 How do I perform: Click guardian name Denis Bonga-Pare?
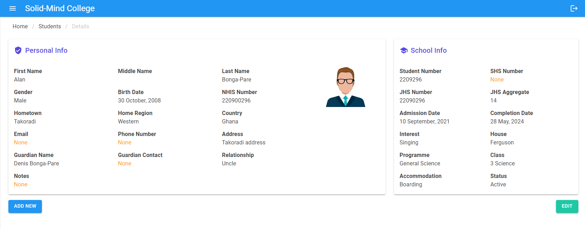coord(36,164)
